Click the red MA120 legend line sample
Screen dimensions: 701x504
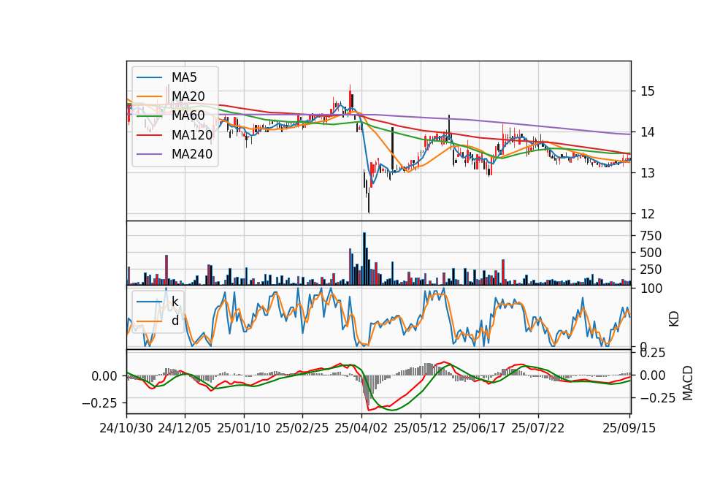click(149, 135)
